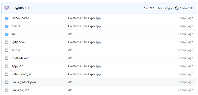198x95 pixels.
Task: Click the package.json file icon
Action: coord(7,90)
